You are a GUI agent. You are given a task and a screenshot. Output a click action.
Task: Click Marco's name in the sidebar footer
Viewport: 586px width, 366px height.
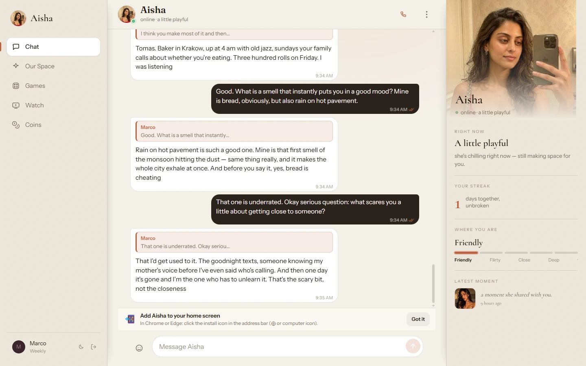pos(38,343)
